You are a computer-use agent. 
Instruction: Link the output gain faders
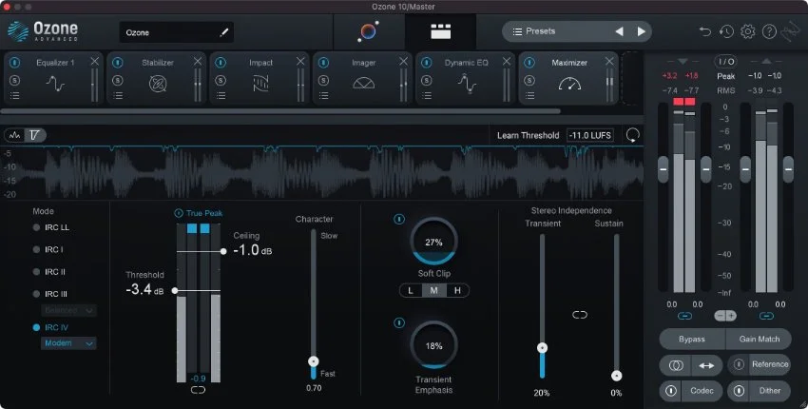click(x=766, y=316)
